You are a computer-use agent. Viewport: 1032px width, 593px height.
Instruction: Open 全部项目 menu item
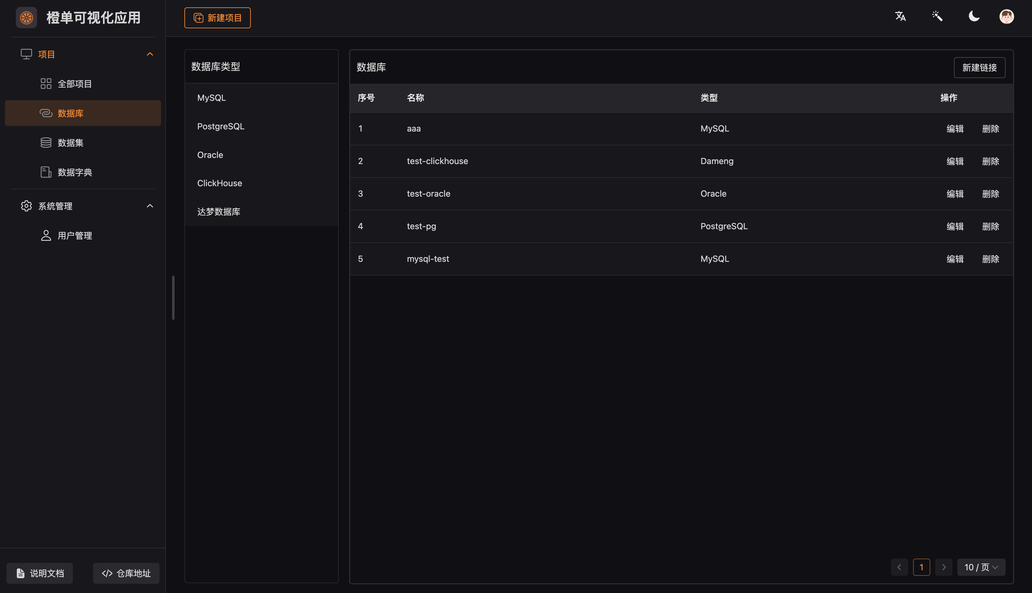point(83,84)
